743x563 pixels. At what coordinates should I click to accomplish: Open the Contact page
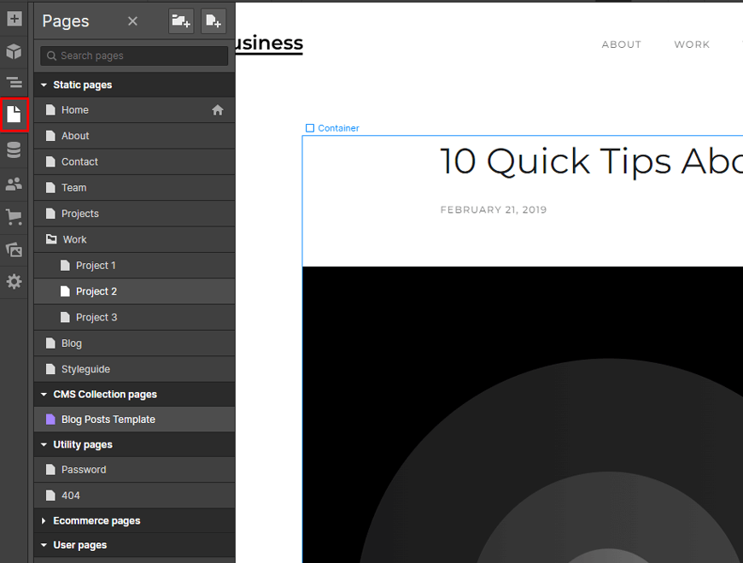[135, 162]
